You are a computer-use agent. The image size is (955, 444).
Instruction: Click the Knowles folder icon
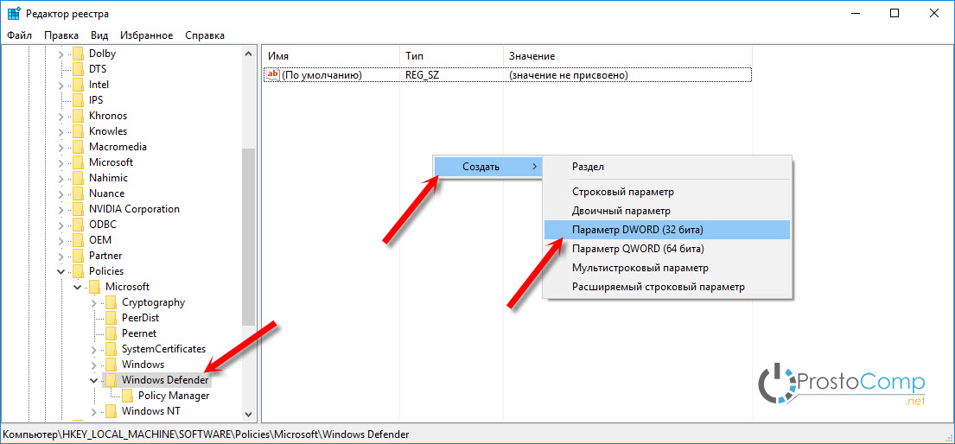(x=77, y=131)
